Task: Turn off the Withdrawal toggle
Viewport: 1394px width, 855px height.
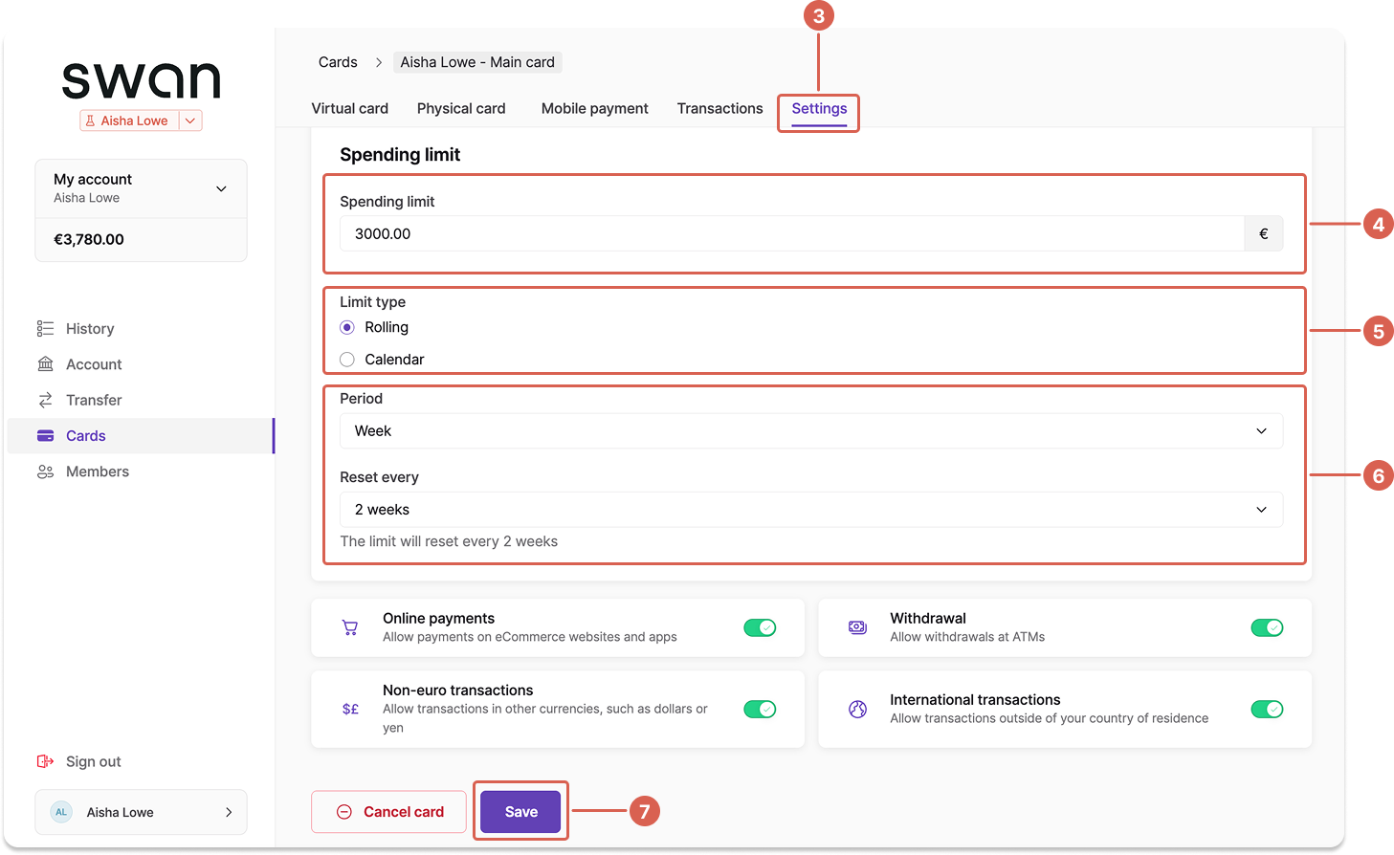Action: pyautogui.click(x=1267, y=627)
